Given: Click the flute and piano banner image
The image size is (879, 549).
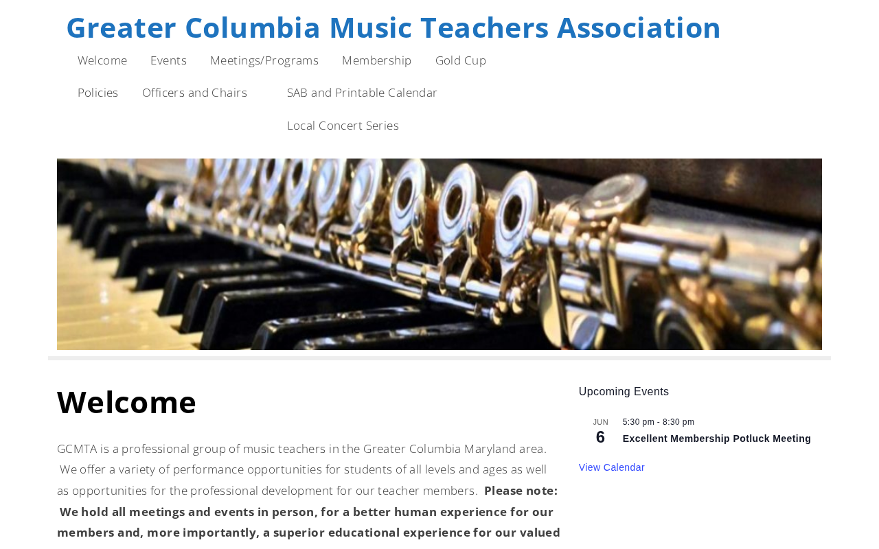Looking at the screenshot, I should [439, 254].
